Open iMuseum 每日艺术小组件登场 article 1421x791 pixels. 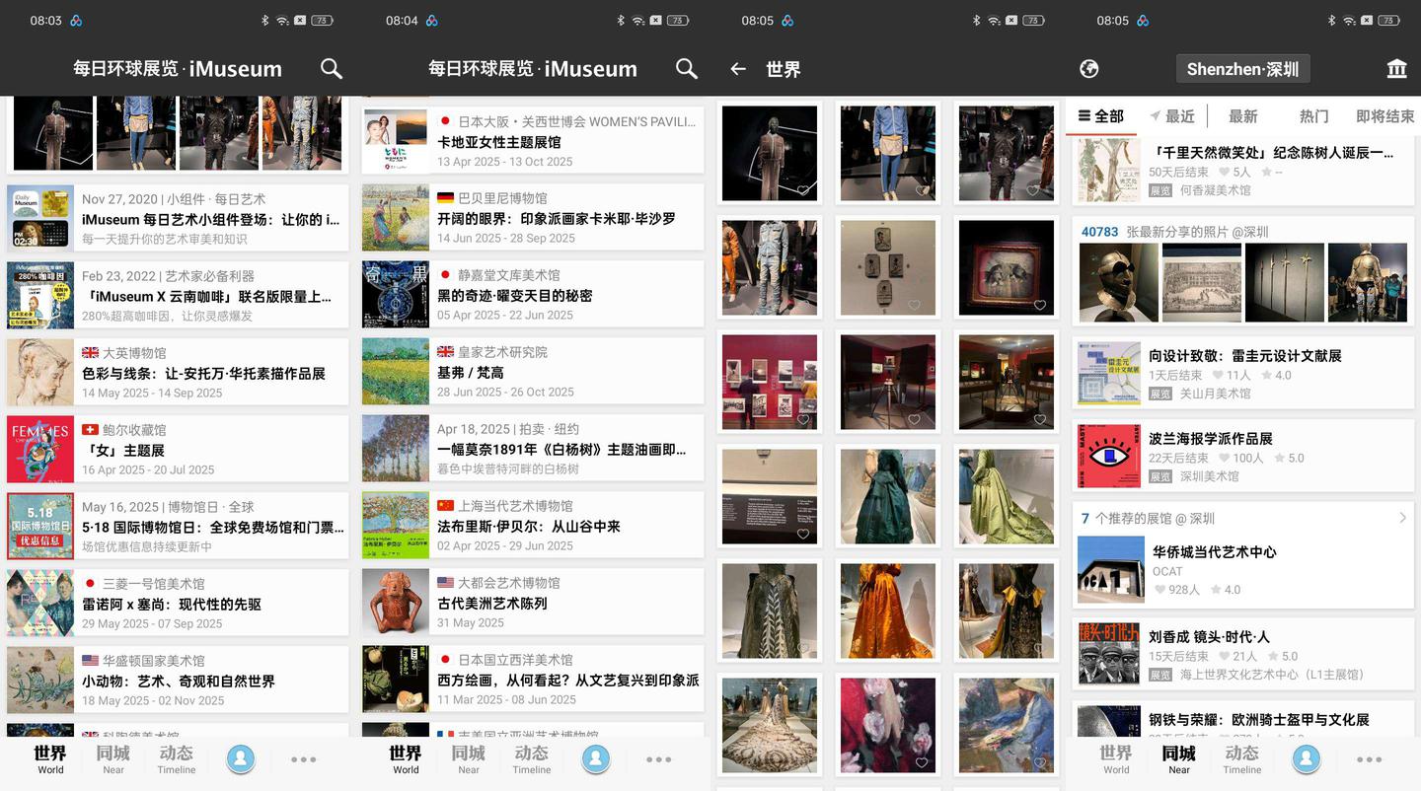pos(178,218)
